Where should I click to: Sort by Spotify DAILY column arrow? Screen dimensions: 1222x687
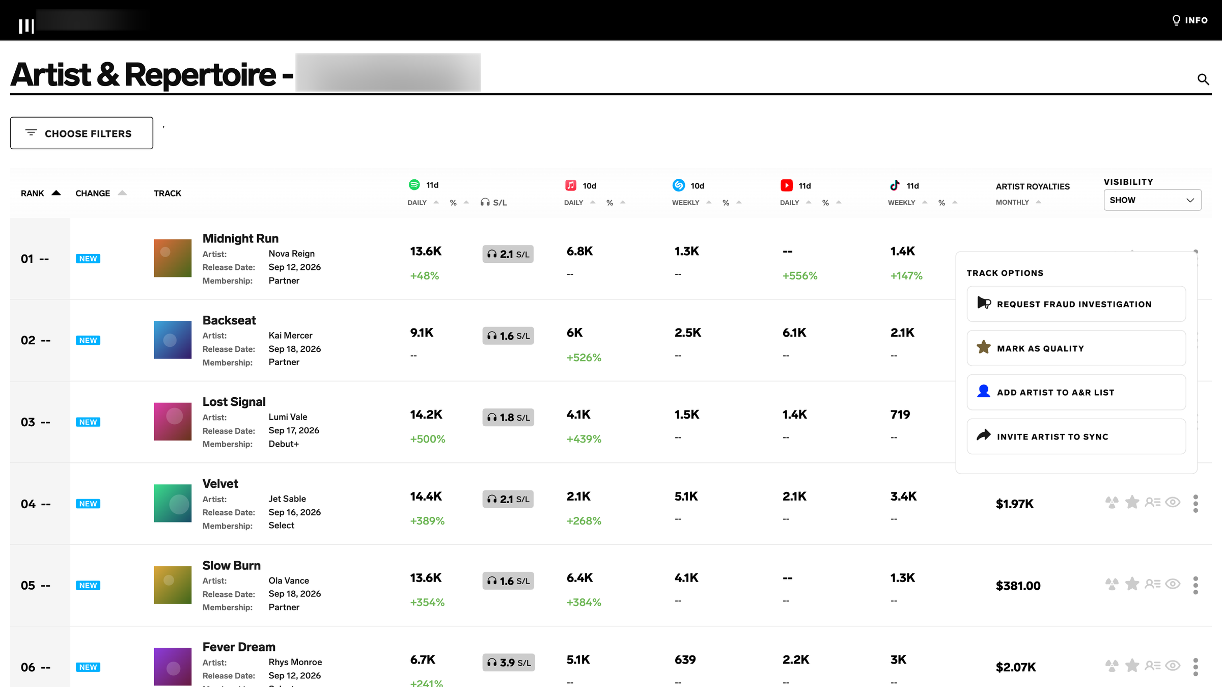click(436, 202)
